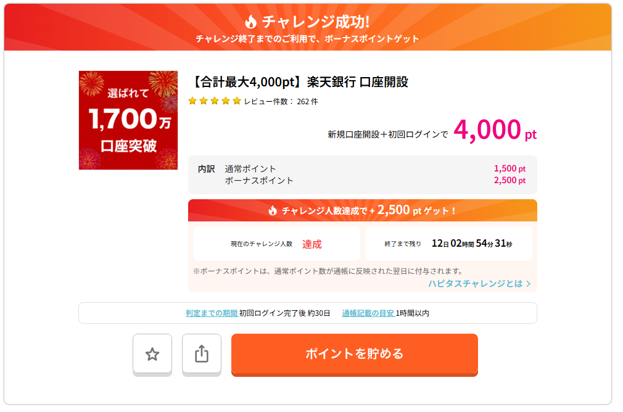Click the 内訳 breakdown label
This screenshot has width=623, height=412.
[206, 169]
